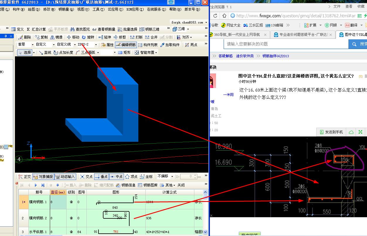
Task: Select the 复制 copy tool
Action: pos(41,37)
